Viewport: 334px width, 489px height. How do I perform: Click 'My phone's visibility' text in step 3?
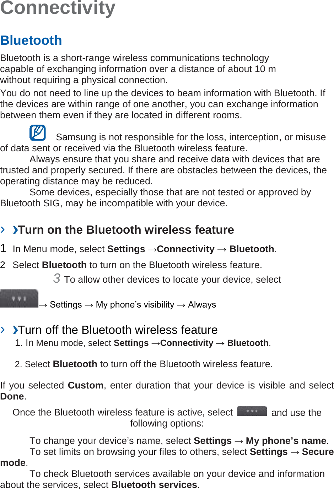(x=135, y=305)
